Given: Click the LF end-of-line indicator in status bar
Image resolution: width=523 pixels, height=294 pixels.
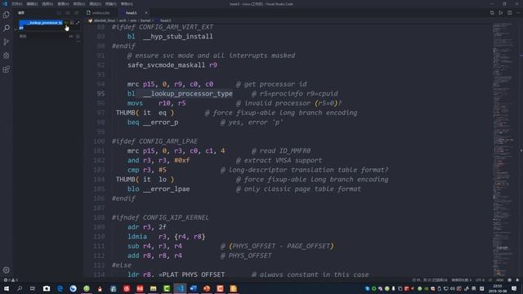Looking at the screenshot, I should pyautogui.click(x=490, y=280).
